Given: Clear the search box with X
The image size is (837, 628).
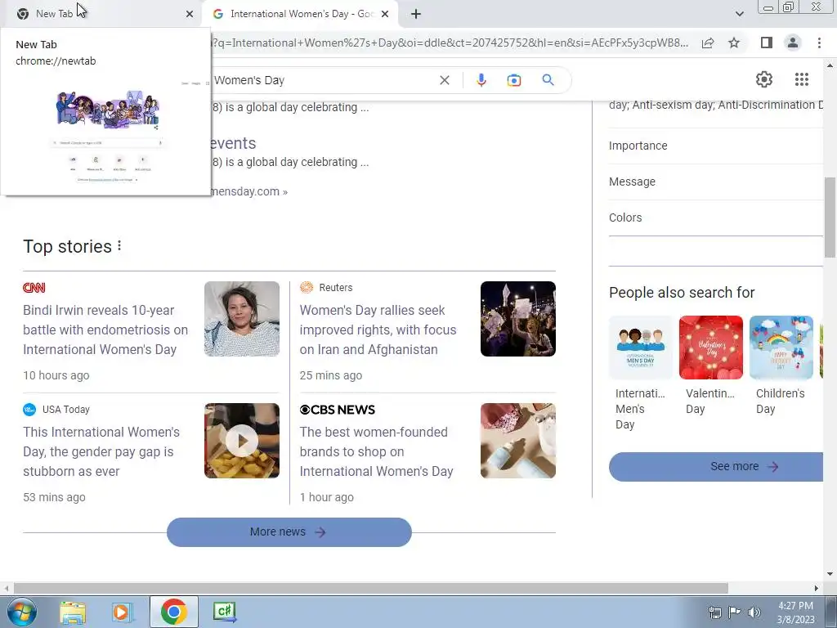Looking at the screenshot, I should pos(444,80).
